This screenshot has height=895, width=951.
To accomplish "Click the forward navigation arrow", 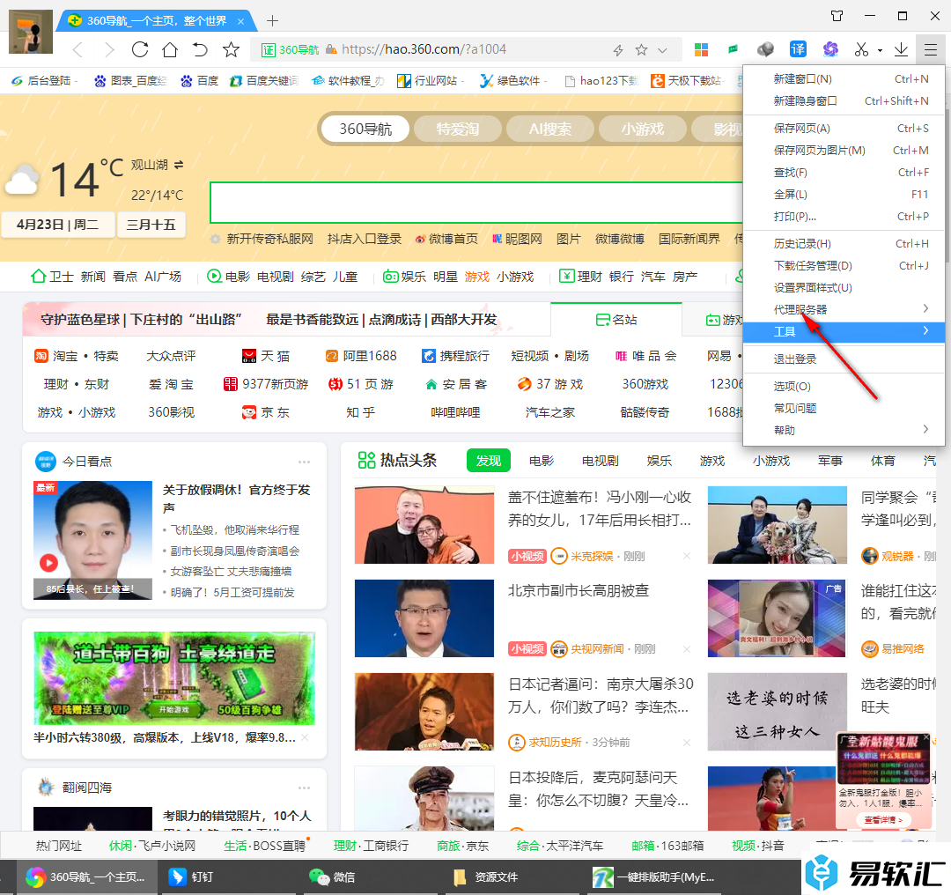I will [108, 49].
